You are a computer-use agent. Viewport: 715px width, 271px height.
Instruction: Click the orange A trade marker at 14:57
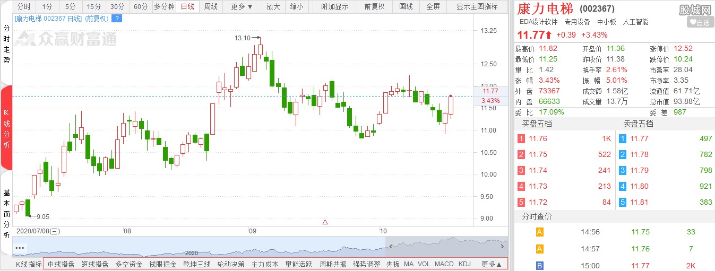[539, 249]
